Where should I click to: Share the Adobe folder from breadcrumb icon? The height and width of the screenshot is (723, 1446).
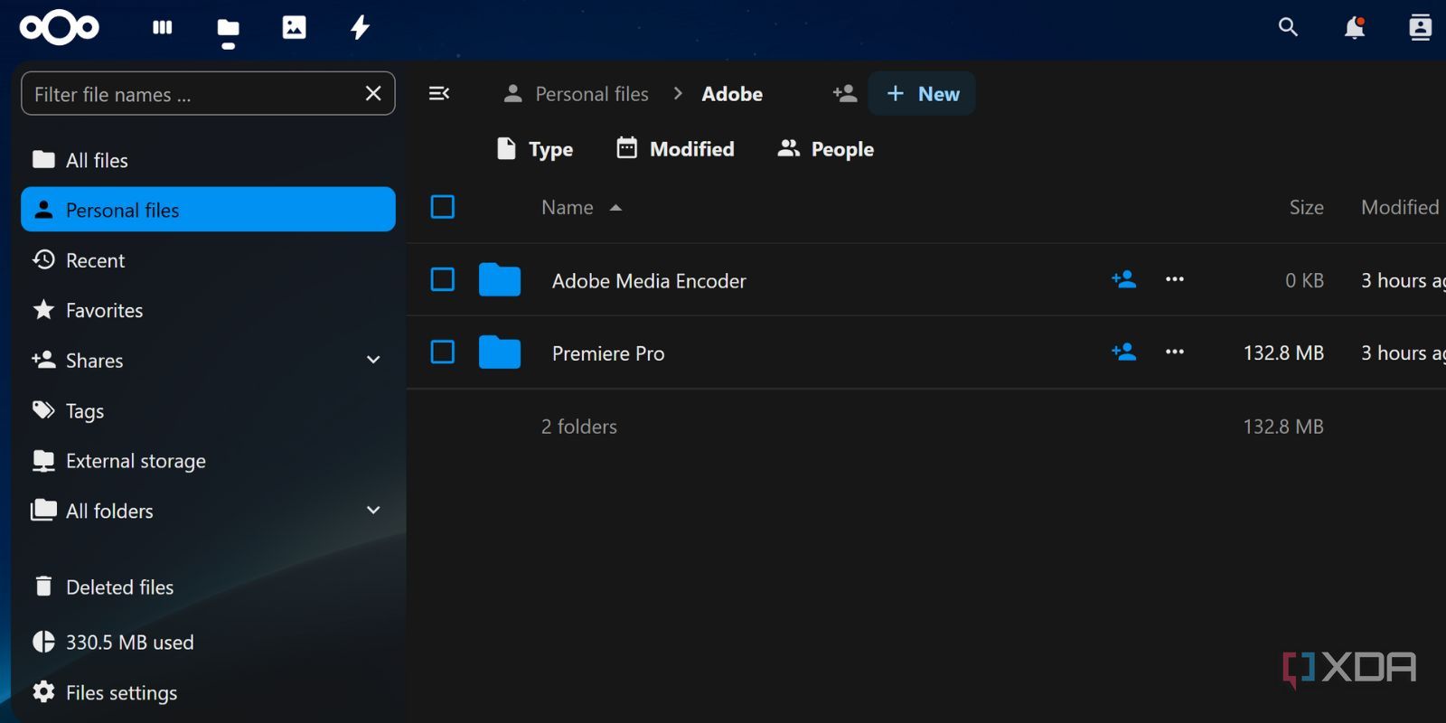pos(845,93)
